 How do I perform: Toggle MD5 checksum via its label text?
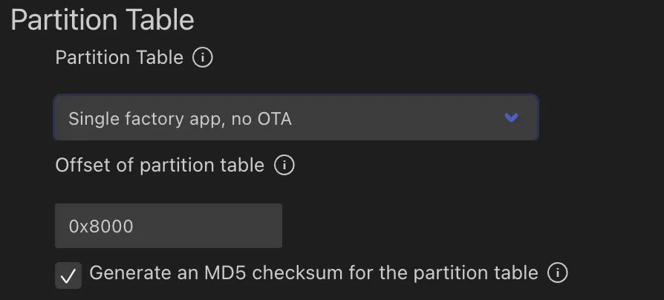tap(313, 273)
